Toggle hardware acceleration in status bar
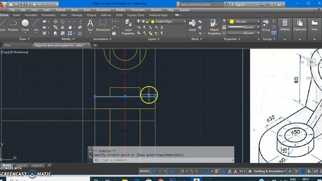Screen dimensions: 322x181 303,171
